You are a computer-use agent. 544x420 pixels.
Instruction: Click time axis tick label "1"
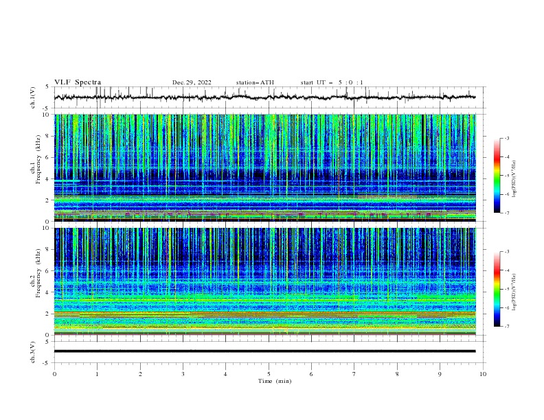[x=97, y=374]
